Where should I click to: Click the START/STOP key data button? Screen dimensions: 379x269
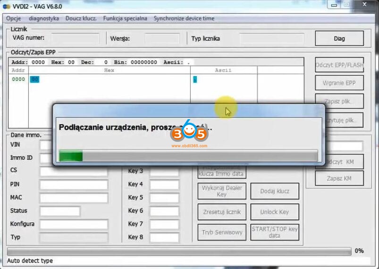click(x=275, y=232)
